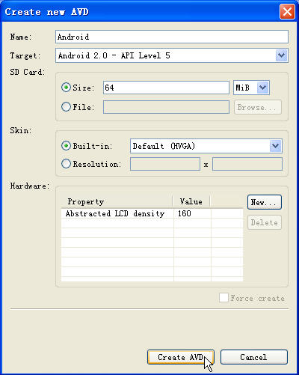Click the Create AVD button

(x=181, y=357)
